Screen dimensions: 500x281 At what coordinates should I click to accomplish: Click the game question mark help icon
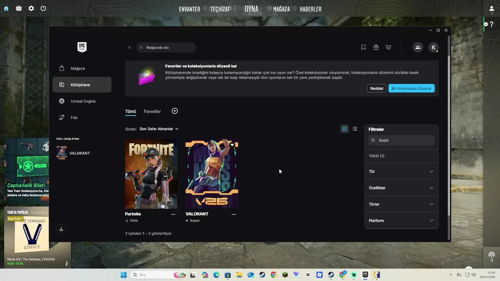click(491, 24)
